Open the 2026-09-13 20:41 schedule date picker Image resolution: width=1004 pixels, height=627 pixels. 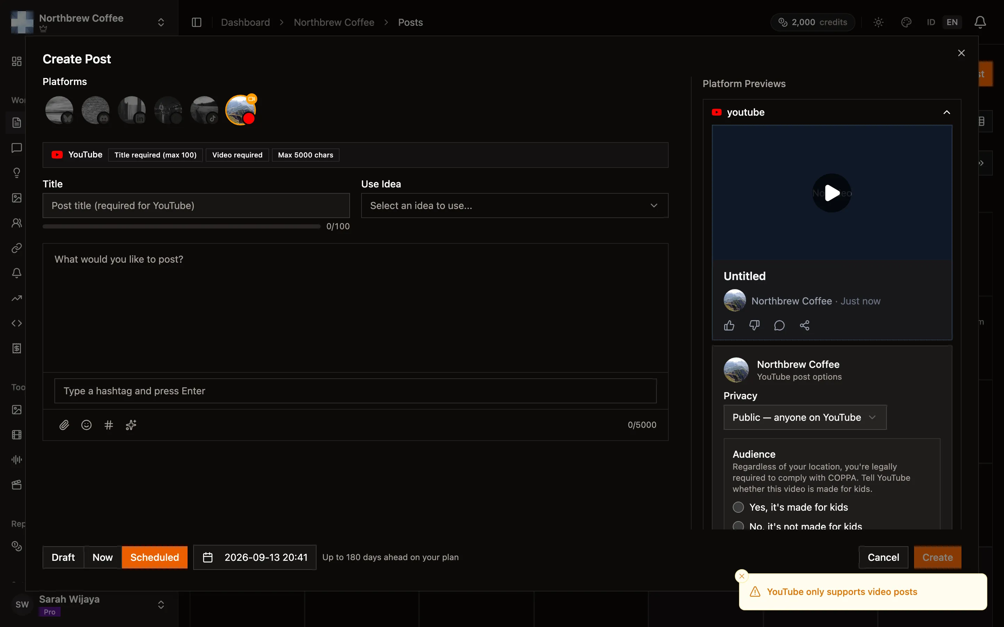coord(255,557)
